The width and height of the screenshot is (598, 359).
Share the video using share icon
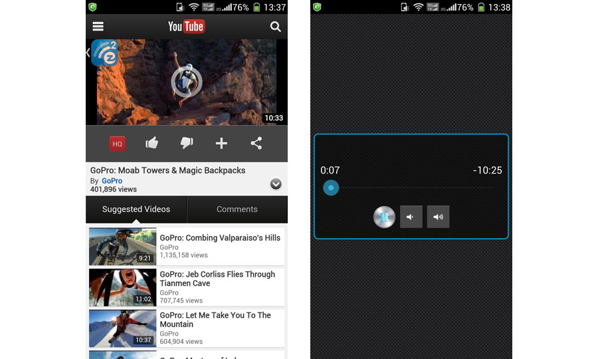256,143
